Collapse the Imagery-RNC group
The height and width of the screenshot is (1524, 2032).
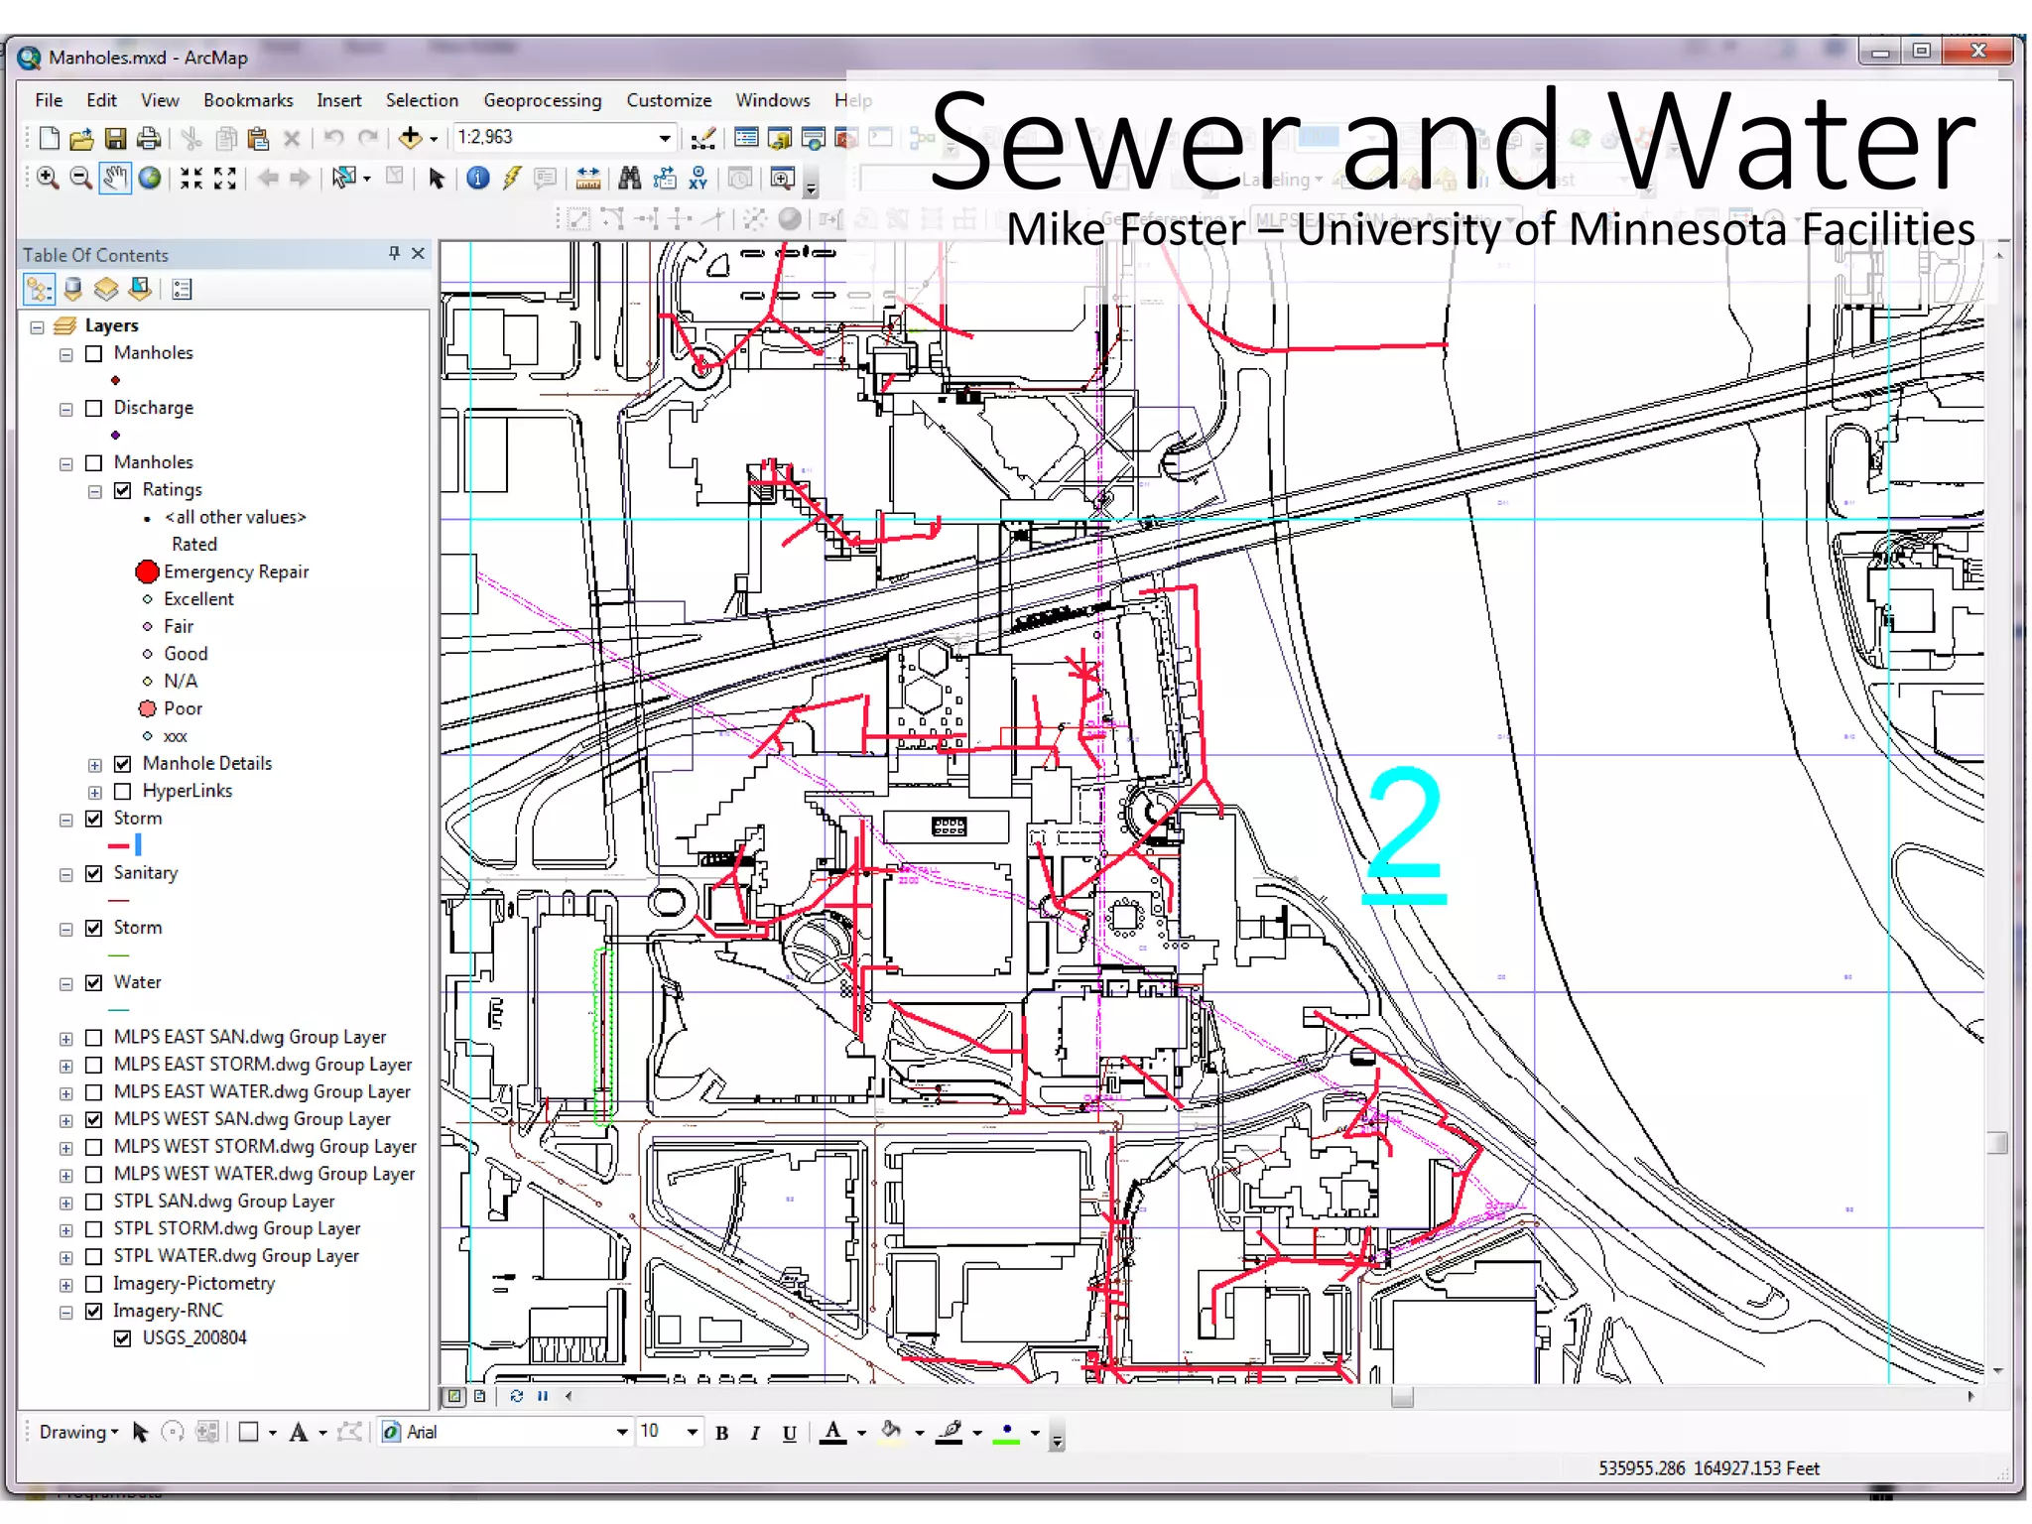click(x=66, y=1313)
